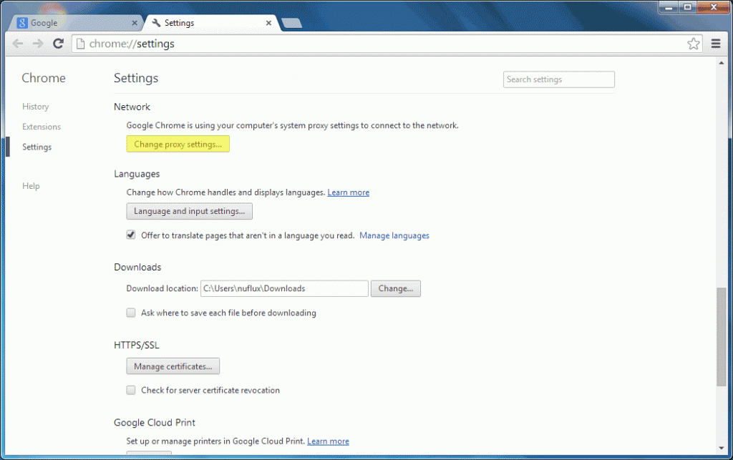Click the Languages section heading

[137, 174]
